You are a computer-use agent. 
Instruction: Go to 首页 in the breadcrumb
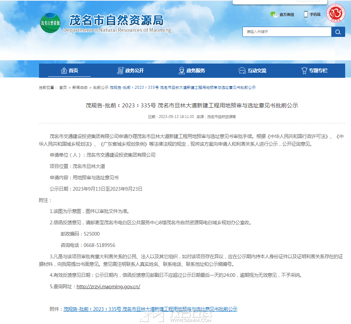(63, 88)
